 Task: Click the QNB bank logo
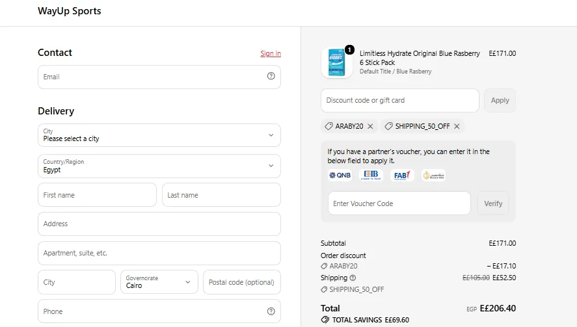(340, 175)
